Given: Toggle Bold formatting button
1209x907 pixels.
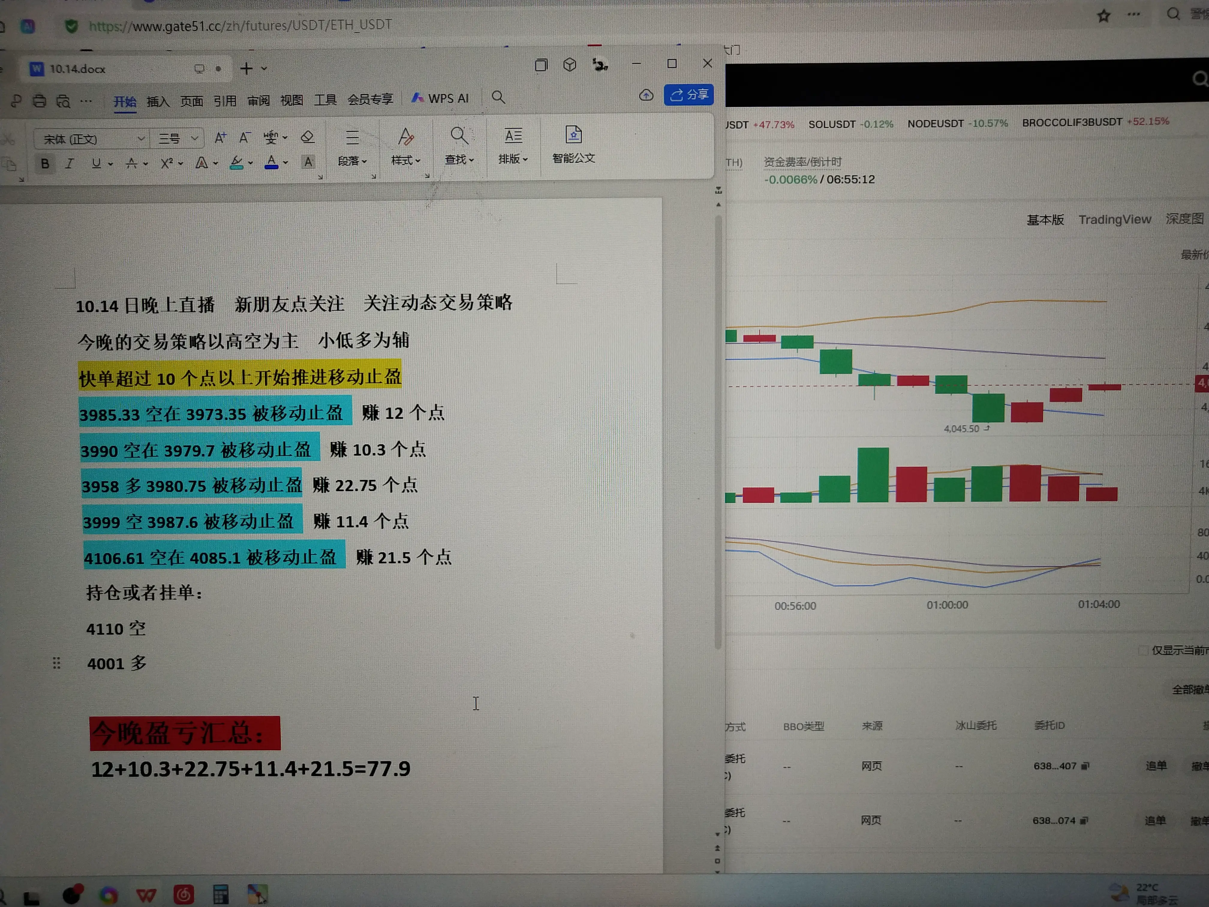Looking at the screenshot, I should pyautogui.click(x=45, y=163).
